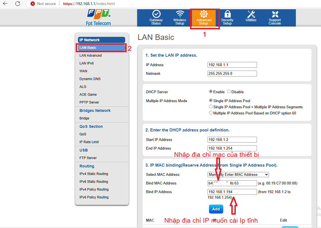Click the browser reload icon

pyautogui.click(x=18, y=4)
